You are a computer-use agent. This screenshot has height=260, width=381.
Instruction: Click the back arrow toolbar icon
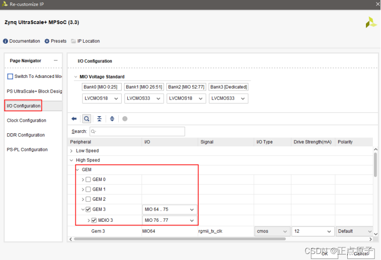(x=74, y=119)
